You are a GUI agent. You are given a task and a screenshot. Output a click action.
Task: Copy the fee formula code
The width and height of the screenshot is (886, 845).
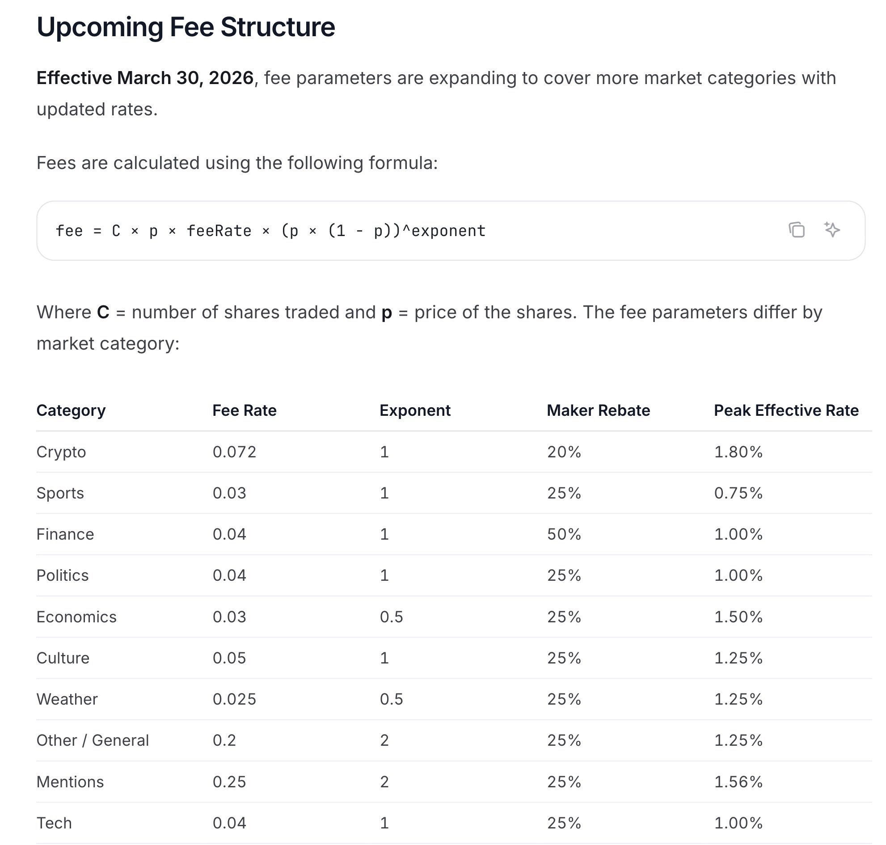(796, 230)
